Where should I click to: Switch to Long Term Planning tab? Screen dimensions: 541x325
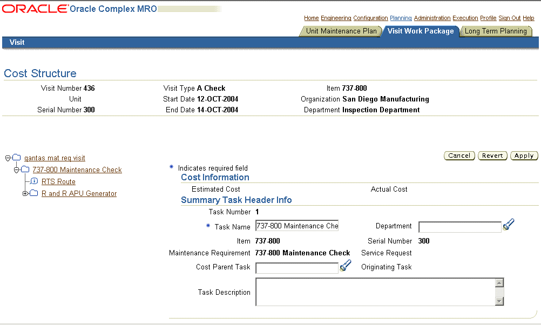click(496, 31)
